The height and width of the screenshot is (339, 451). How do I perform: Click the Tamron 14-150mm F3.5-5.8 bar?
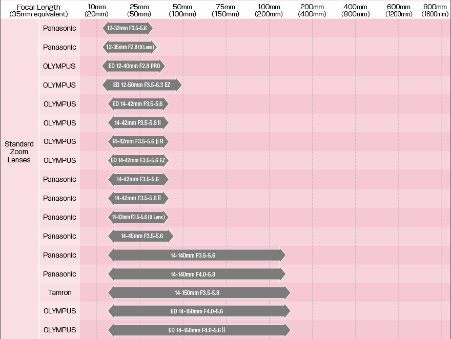[199, 292]
